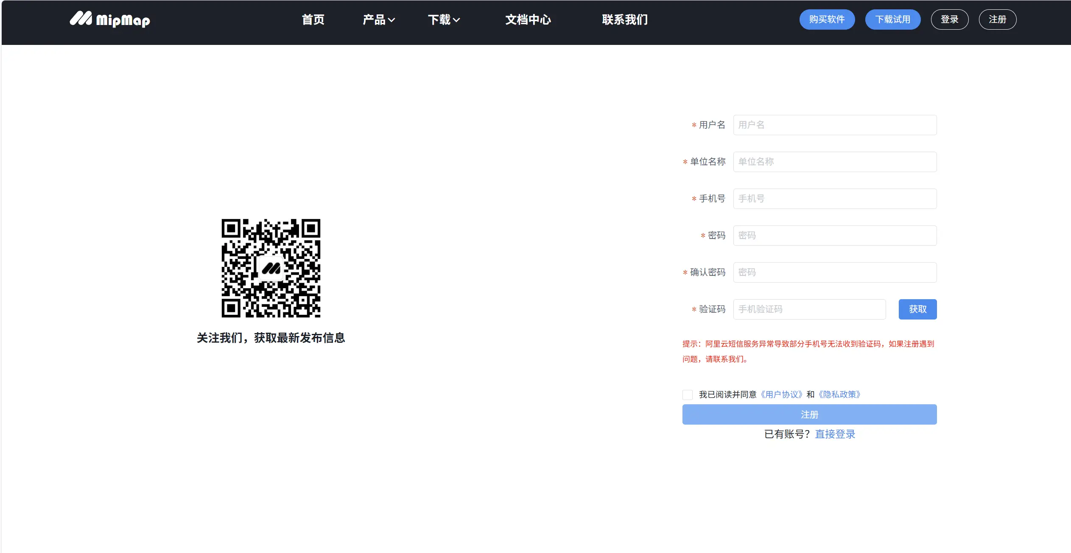Click into the 单位名称 field
1071x553 pixels.
(x=834, y=162)
